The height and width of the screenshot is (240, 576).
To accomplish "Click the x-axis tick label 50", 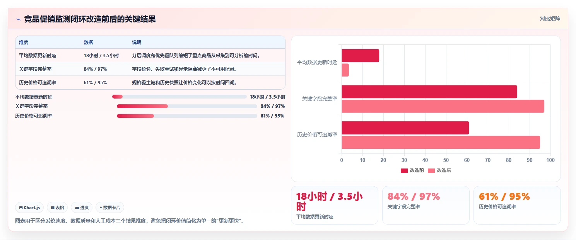I will [x=446, y=160].
